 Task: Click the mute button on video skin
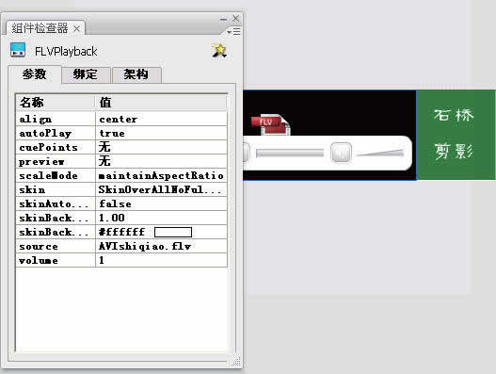pyautogui.click(x=341, y=153)
